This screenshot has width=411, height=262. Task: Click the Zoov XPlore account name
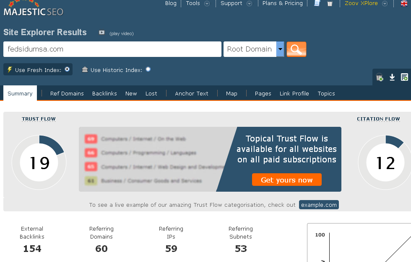(361, 3)
